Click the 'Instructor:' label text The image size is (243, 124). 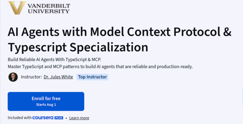(x=31, y=77)
